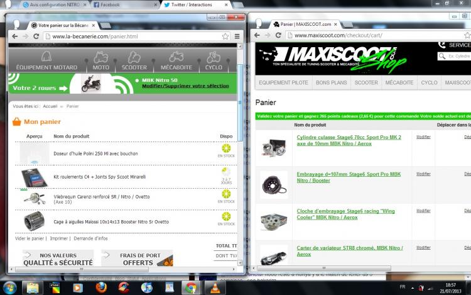Click Kit roulements product thumbnail

coord(35,177)
